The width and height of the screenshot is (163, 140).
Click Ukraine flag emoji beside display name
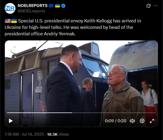[x=57, y=6]
